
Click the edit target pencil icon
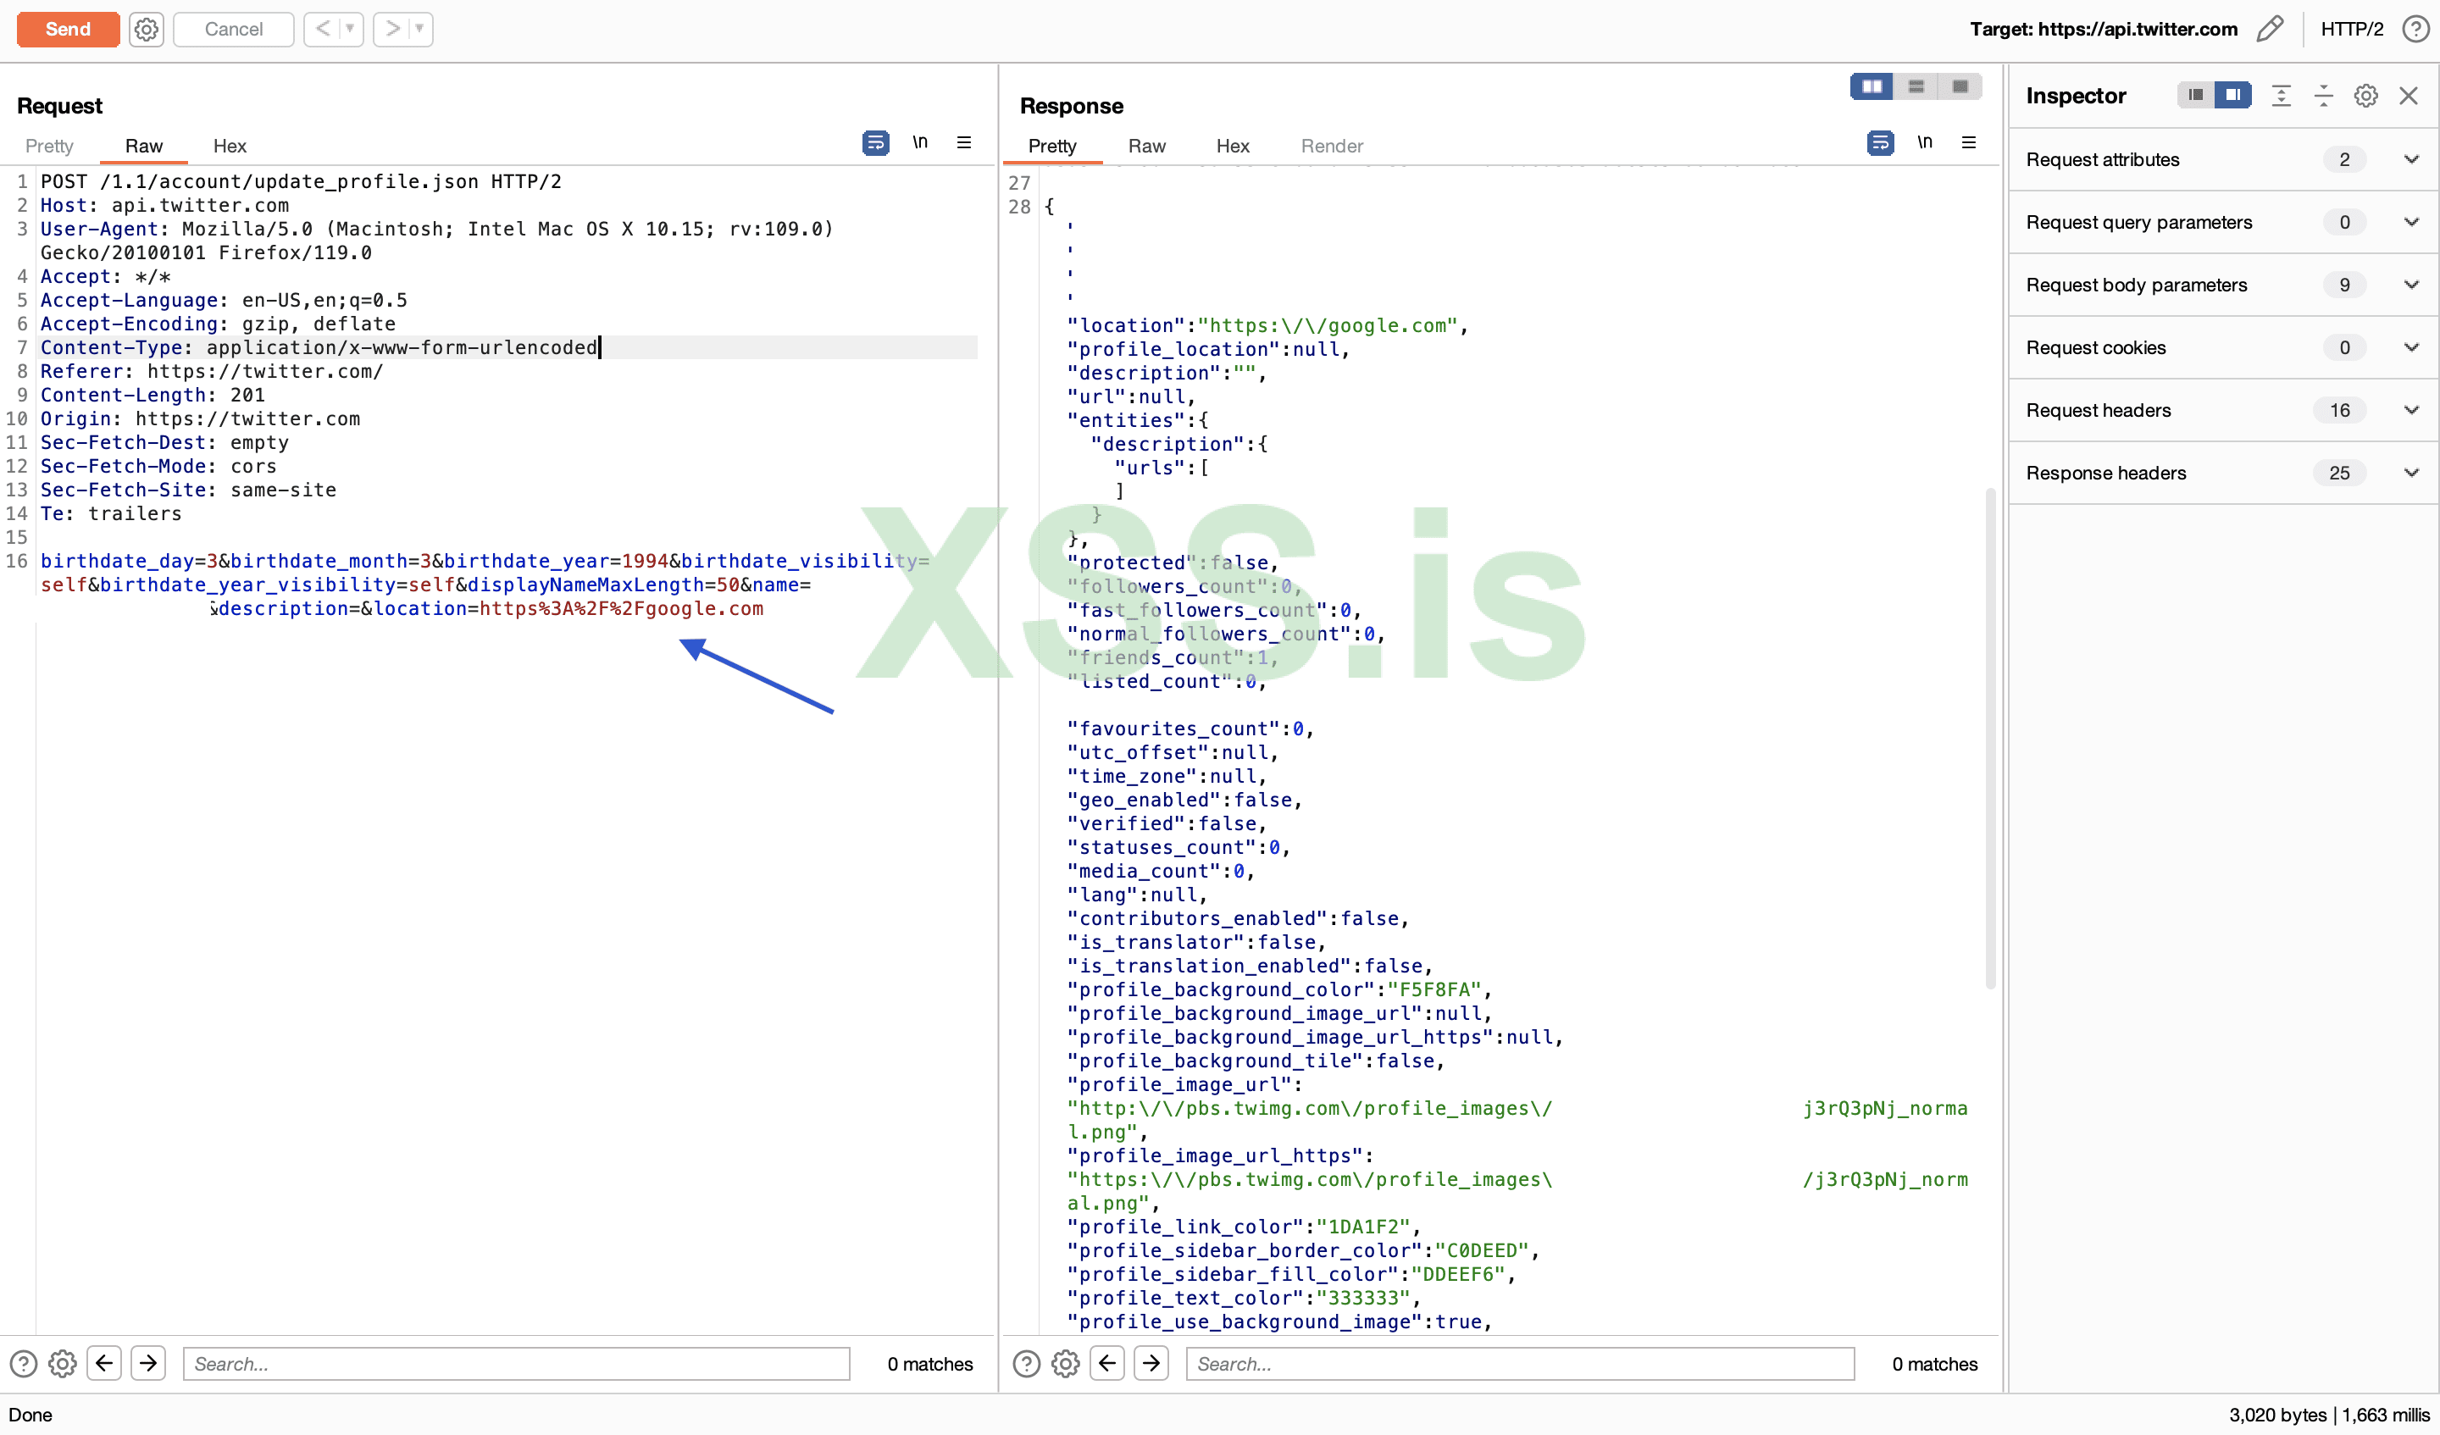click(x=2269, y=29)
